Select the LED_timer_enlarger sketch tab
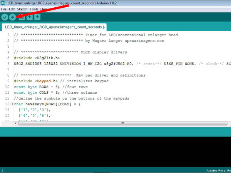 [53, 27]
